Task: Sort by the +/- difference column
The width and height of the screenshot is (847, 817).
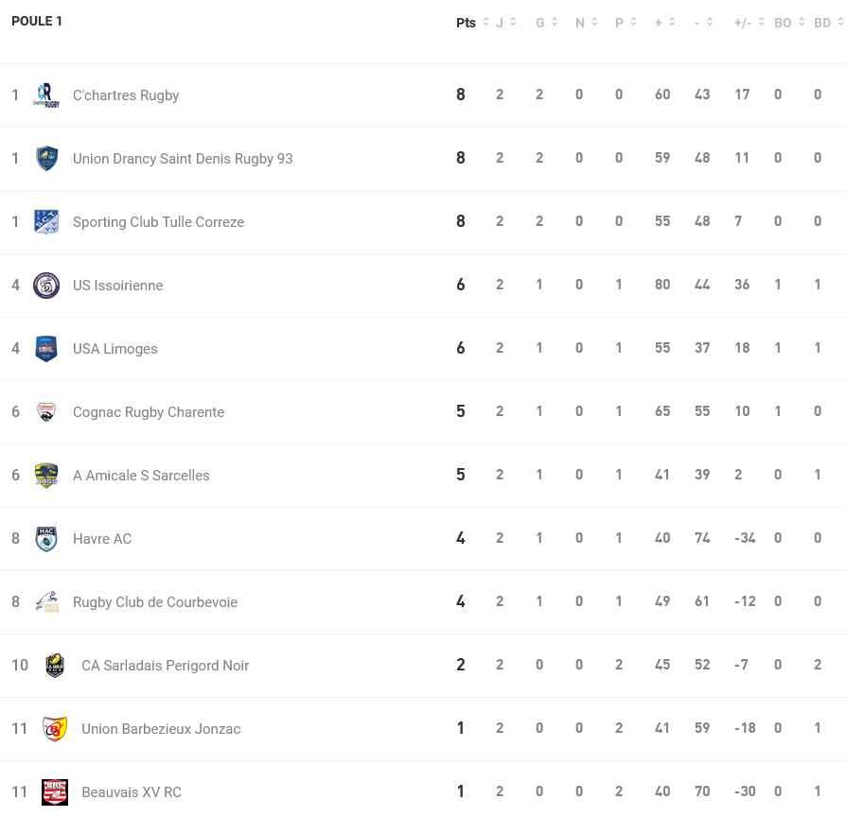Action: pyautogui.click(x=750, y=23)
